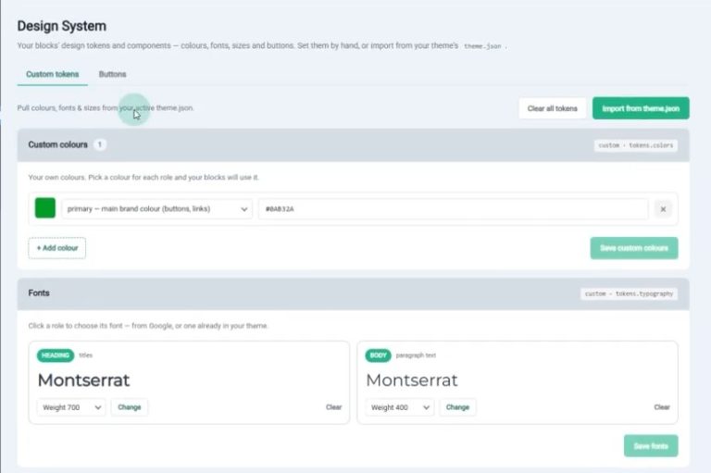Image resolution: width=711 pixels, height=473 pixels.
Task: Click the body Montserrat font preview
Action: tap(412, 380)
